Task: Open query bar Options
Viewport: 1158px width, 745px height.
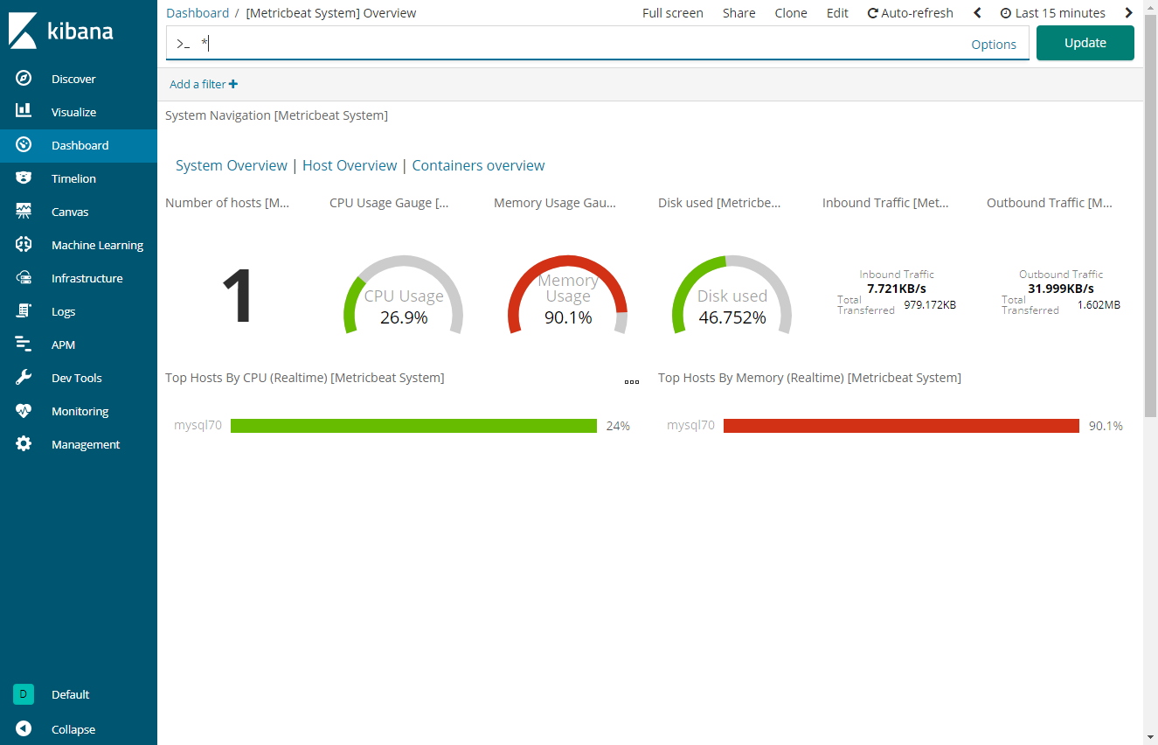Action: click(994, 45)
